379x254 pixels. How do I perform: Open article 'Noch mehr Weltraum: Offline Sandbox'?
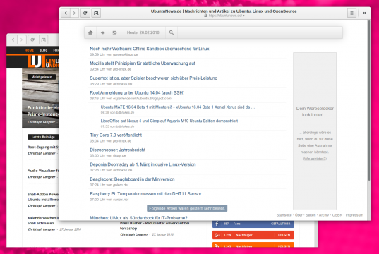click(150, 49)
